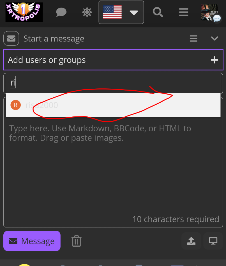The height and width of the screenshot is (266, 226).
Task: Open the message composer options menu
Action: pos(193,38)
